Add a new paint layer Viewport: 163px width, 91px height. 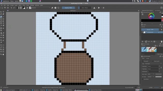142,41
